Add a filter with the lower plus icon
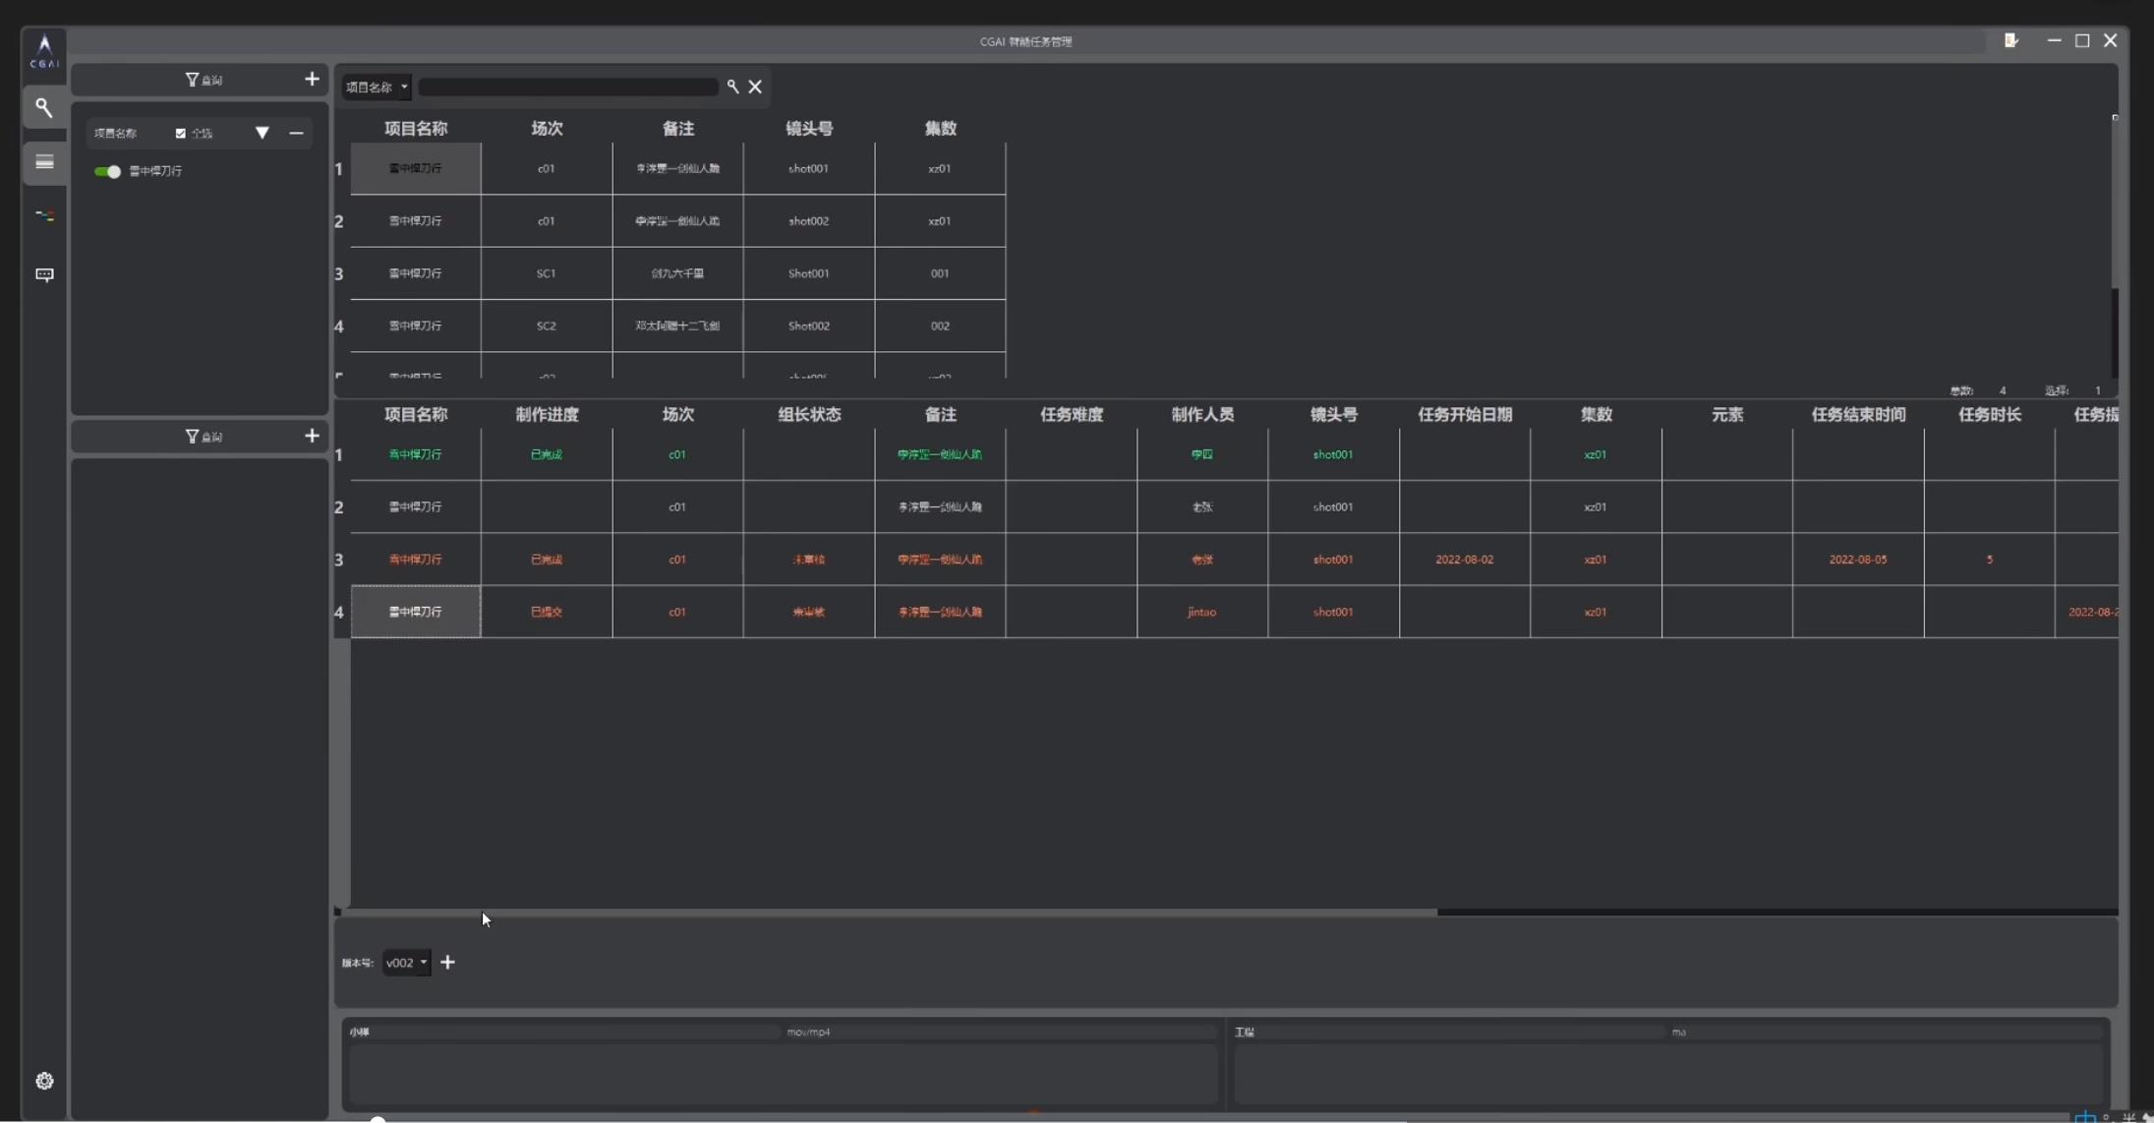Screen dimensions: 2154x1123 312,436
